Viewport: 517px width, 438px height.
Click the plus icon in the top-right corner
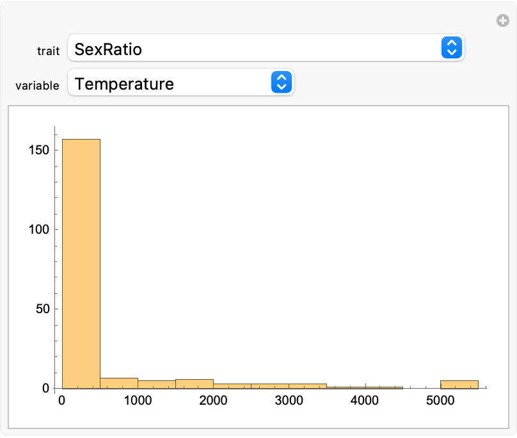[x=503, y=21]
